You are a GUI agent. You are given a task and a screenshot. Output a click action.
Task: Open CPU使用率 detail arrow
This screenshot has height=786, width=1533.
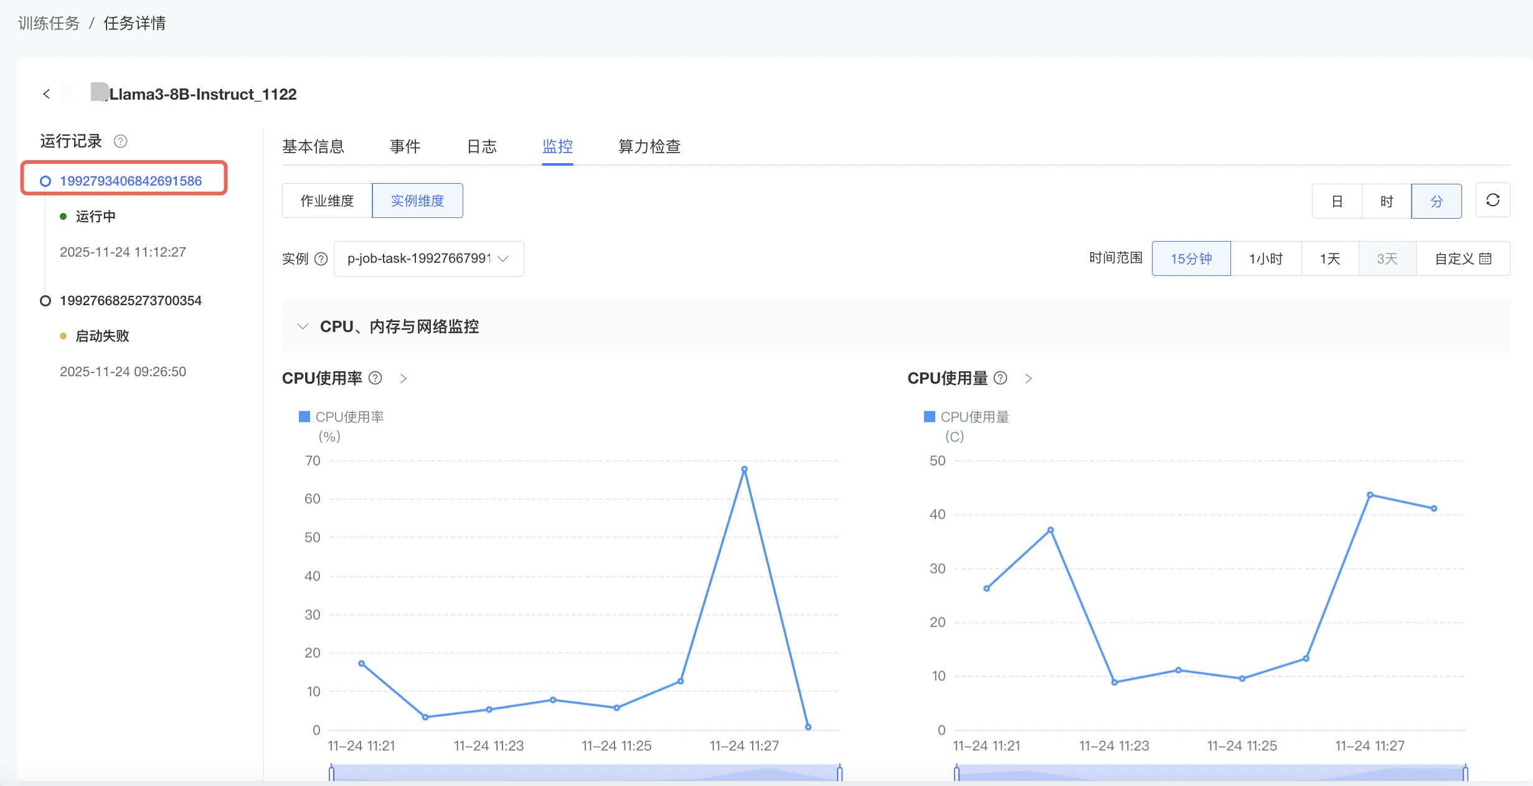click(x=403, y=379)
